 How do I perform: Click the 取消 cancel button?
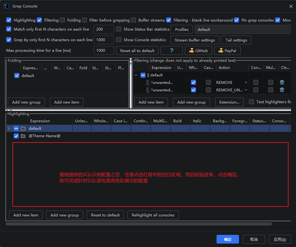pyautogui.click(x=254, y=239)
